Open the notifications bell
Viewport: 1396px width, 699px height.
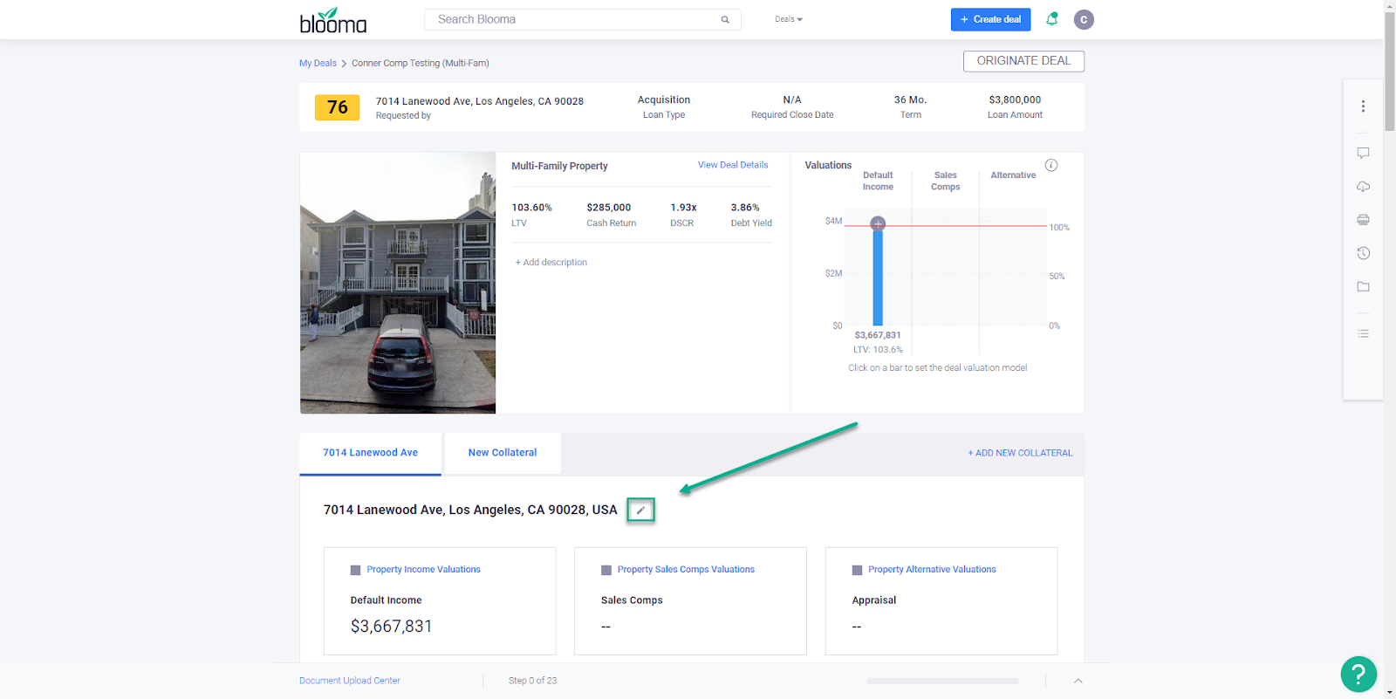point(1052,19)
